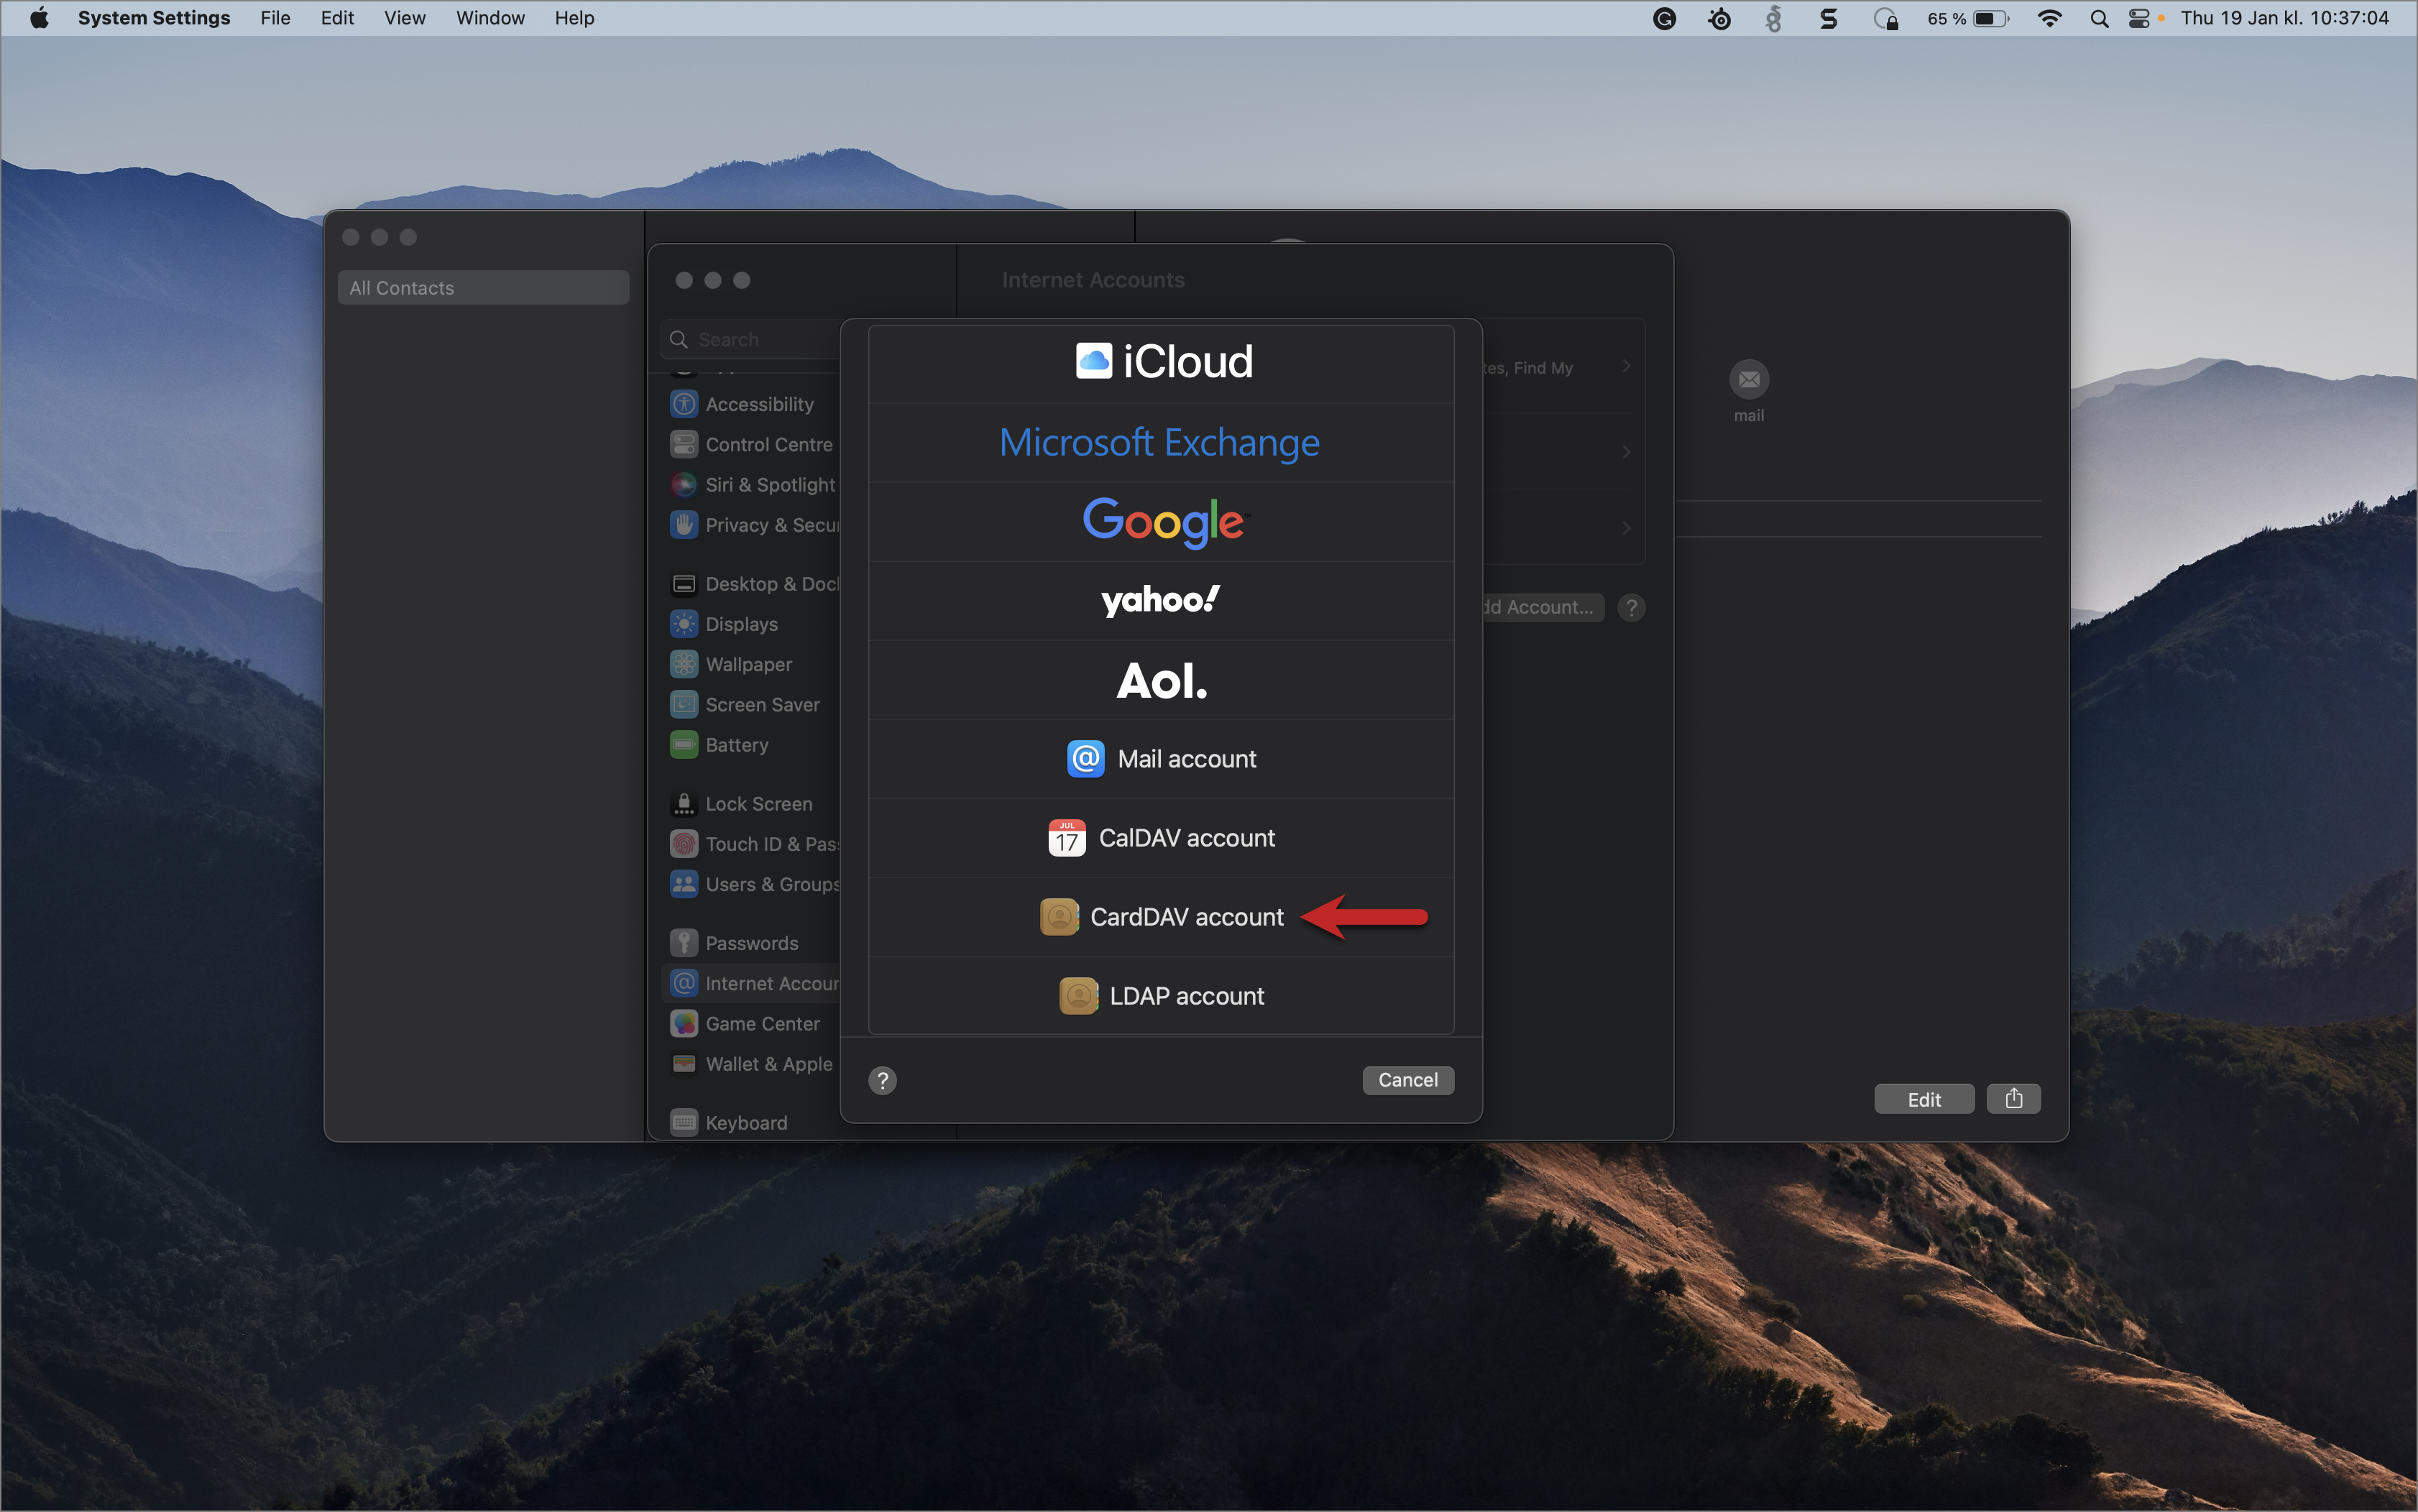
Task: Cancel the add account dialog
Action: [x=1408, y=1080]
